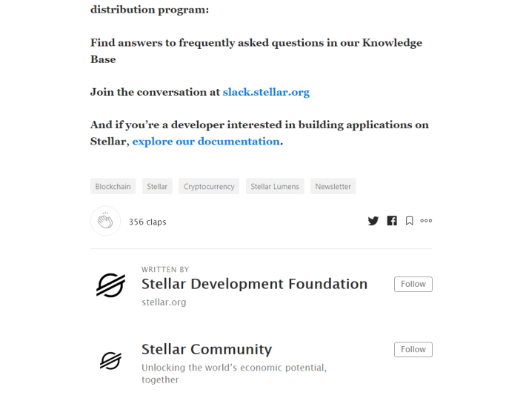The width and height of the screenshot is (526, 401).
Task: Open the three-dots more options menu
Action: click(426, 221)
